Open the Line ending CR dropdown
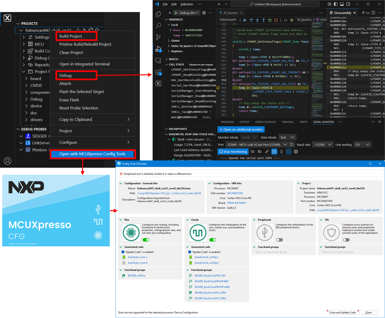The height and width of the screenshot is (318, 385). [x=362, y=145]
